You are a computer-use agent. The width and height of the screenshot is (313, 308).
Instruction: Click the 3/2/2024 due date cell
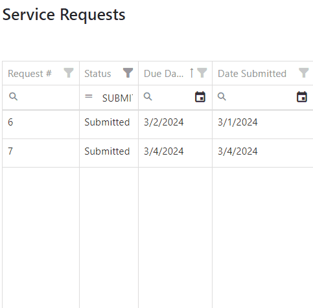click(x=164, y=122)
